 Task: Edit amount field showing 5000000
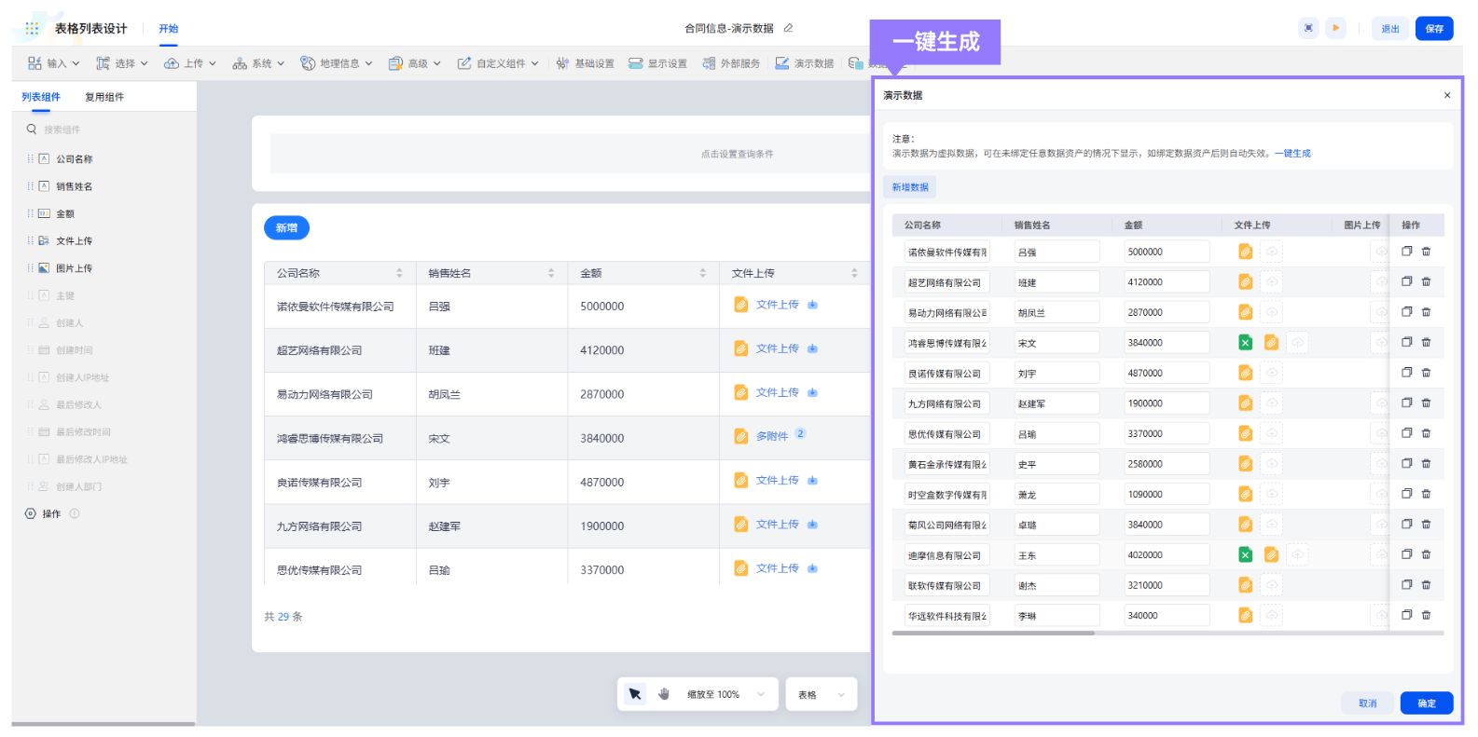(1166, 252)
